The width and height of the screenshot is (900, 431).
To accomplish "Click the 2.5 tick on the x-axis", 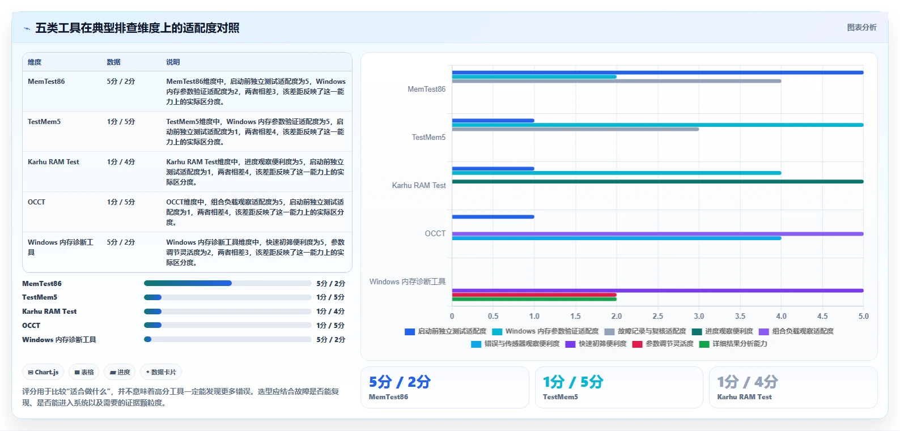I will coord(657,317).
